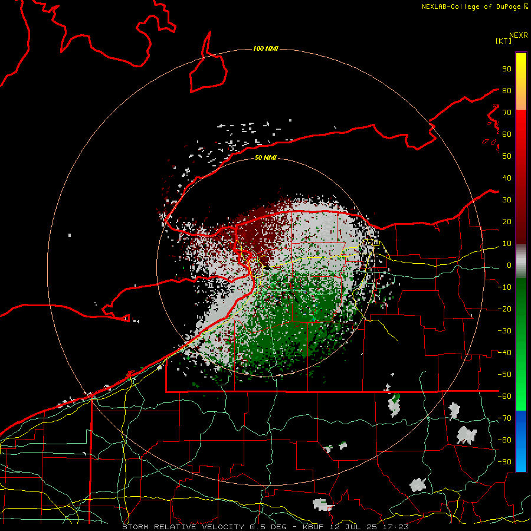
Task: Click the -20 value on the velocity scale
Action: coord(504,309)
